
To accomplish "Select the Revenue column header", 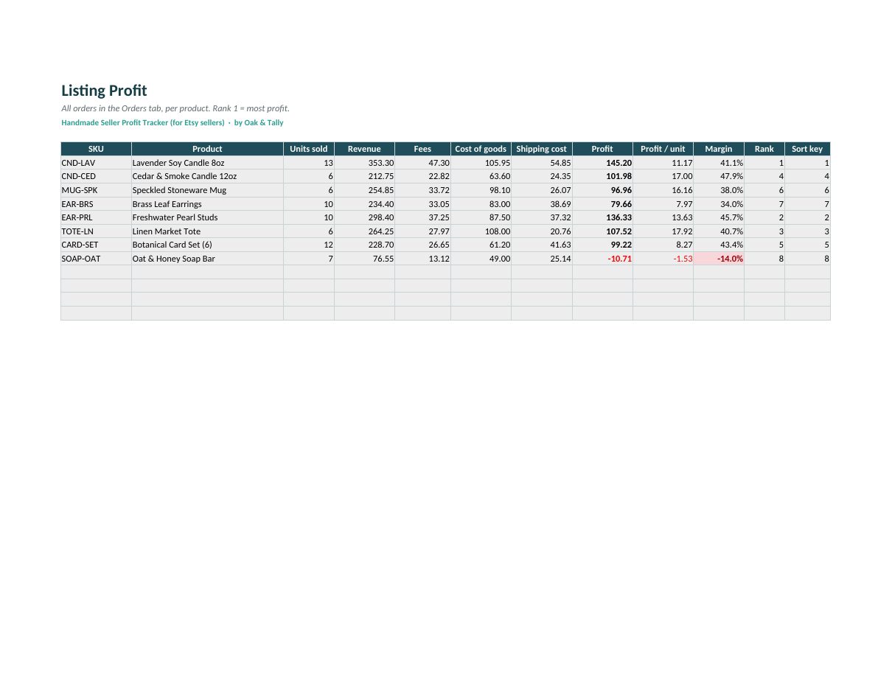I will 364,149.
